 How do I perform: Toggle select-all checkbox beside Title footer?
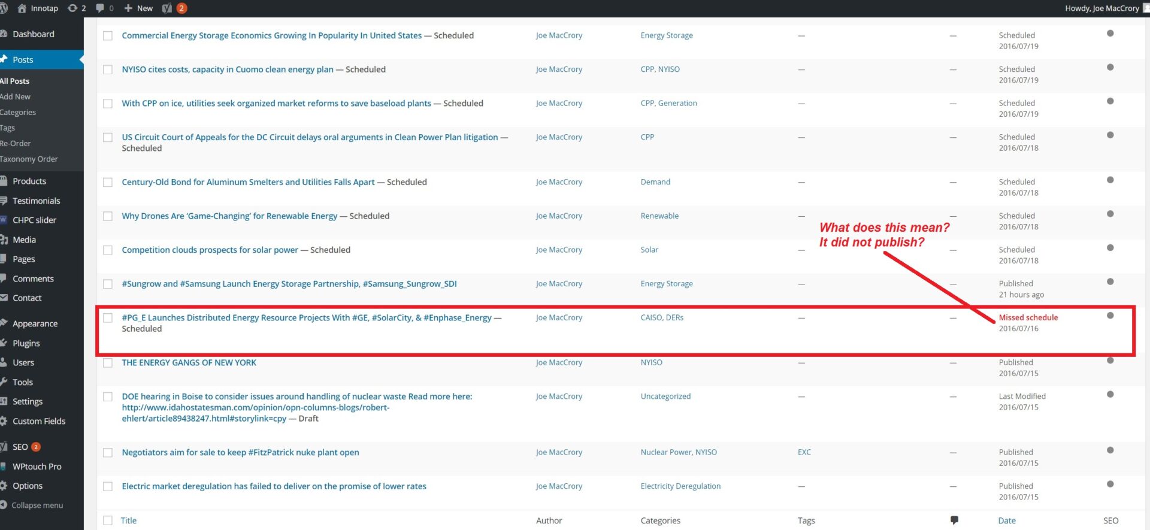(x=108, y=520)
